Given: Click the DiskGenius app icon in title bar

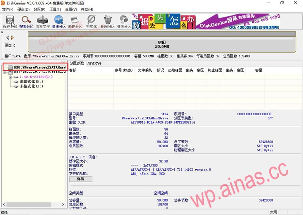Looking at the screenshot, I should (x=3, y=3).
